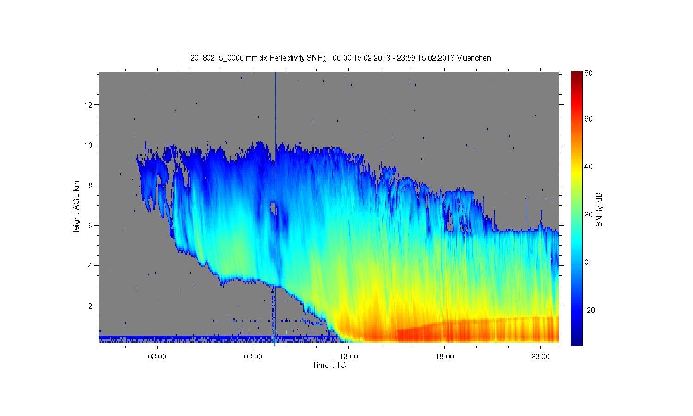Image resolution: width=693 pixels, height=416 pixels.
Task: Click the 03:00 time tick label
Action: click(x=157, y=357)
